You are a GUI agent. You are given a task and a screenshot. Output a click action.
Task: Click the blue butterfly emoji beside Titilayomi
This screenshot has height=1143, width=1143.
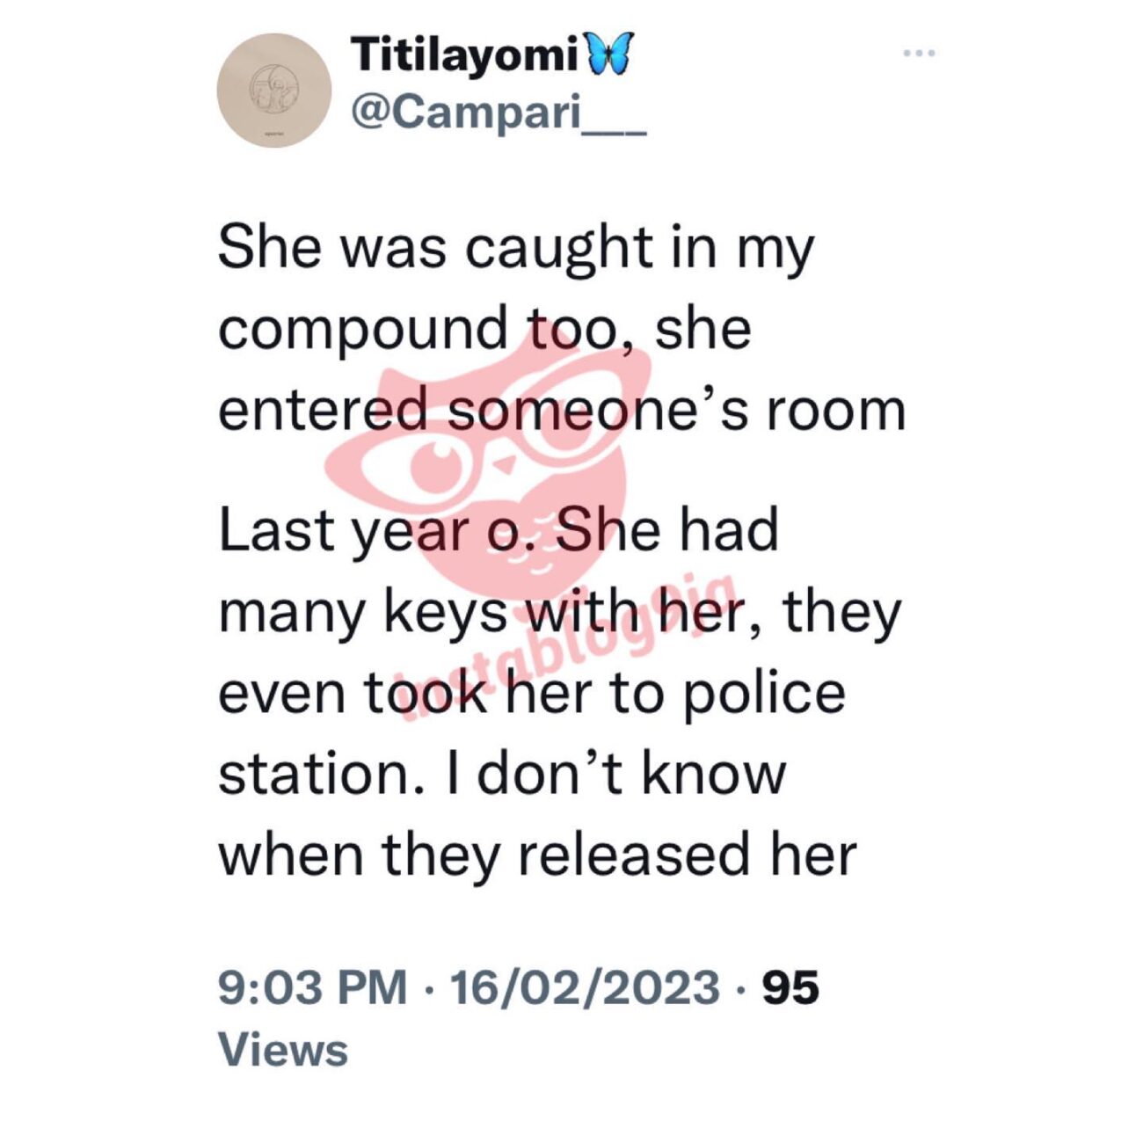[x=608, y=56]
